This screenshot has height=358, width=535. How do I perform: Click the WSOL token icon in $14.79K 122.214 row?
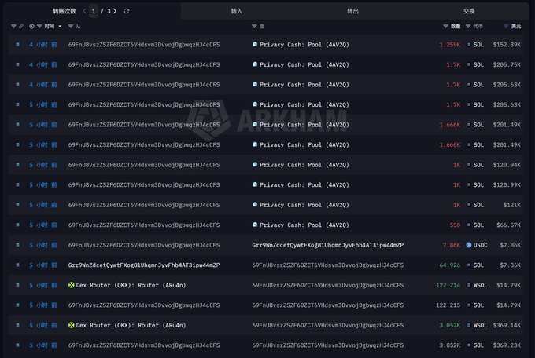469,285
